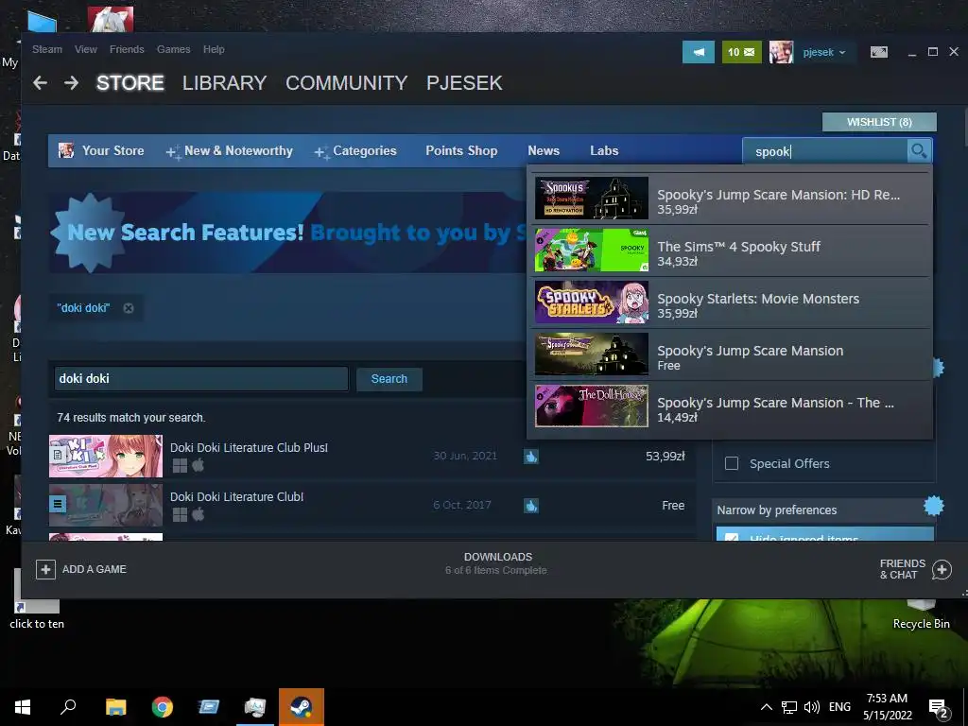Open the PJESEK profile tab

coord(464,83)
